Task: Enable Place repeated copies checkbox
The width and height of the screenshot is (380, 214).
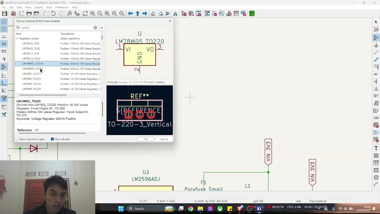Action: pyautogui.click(x=17, y=139)
